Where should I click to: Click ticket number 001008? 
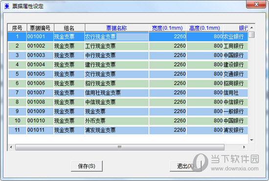[x=40, y=102]
